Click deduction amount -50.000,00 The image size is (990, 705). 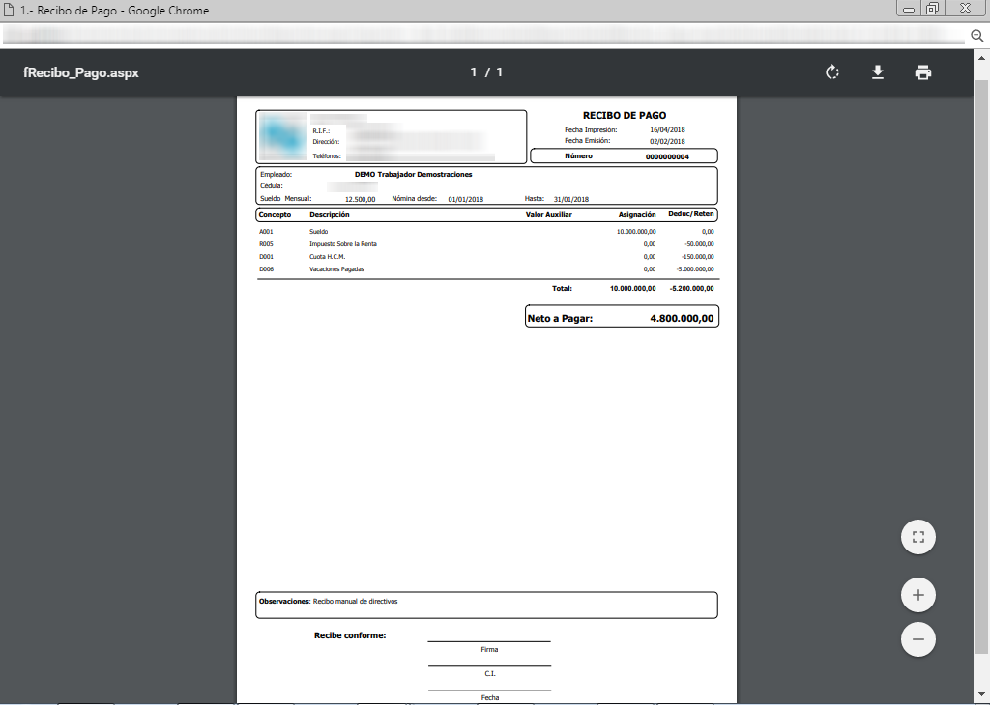coord(699,244)
